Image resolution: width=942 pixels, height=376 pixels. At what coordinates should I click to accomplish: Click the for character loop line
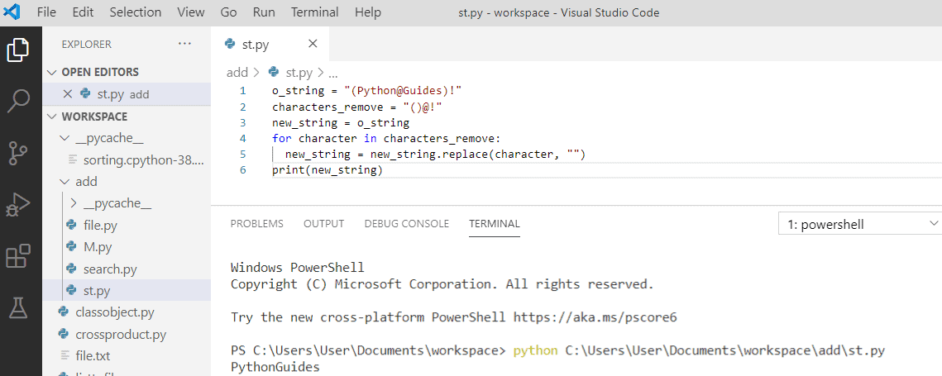coord(385,139)
